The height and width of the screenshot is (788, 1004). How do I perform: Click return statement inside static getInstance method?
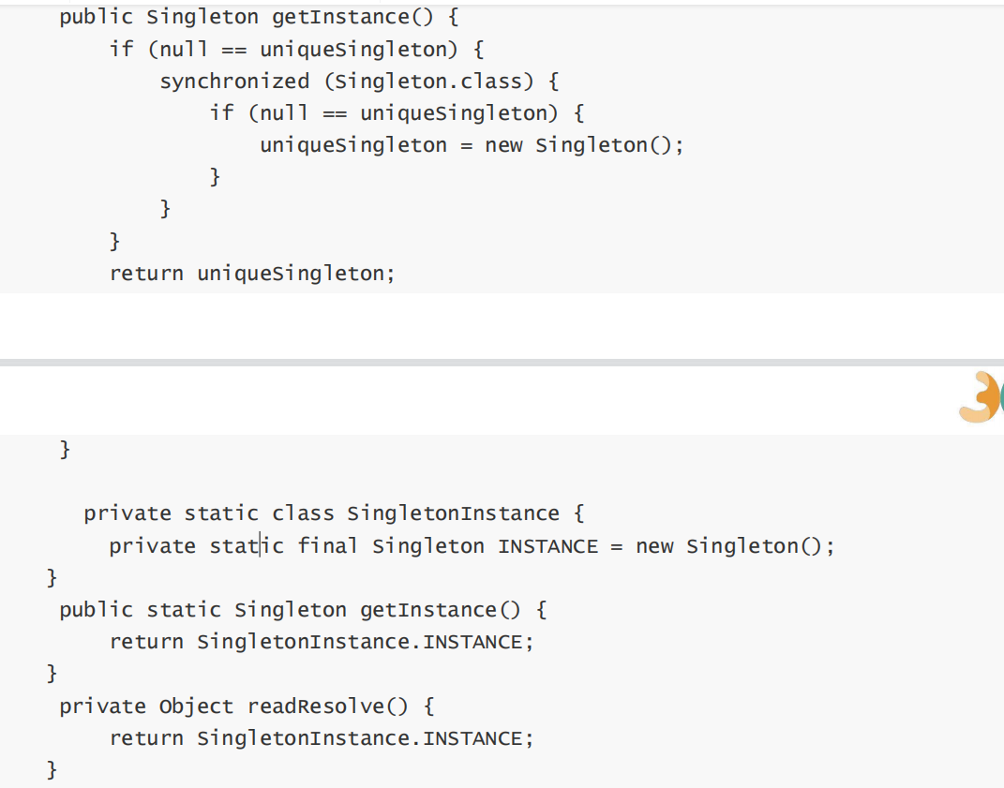click(322, 642)
